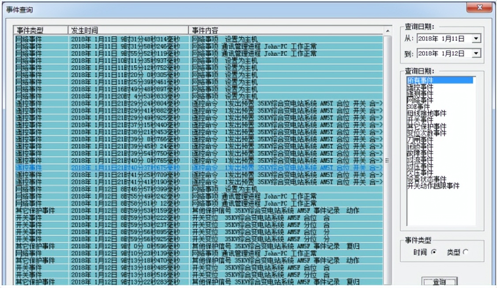The width and height of the screenshot is (497, 288).
Task: Open the 从 start date dropdown
Action: [476, 38]
